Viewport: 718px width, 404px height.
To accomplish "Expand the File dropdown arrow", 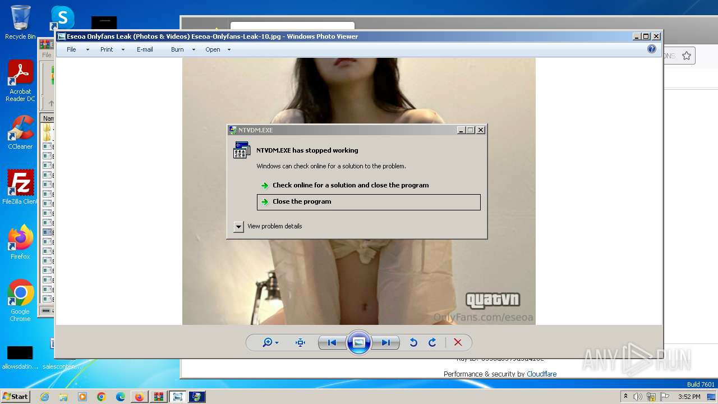I will click(x=88, y=49).
